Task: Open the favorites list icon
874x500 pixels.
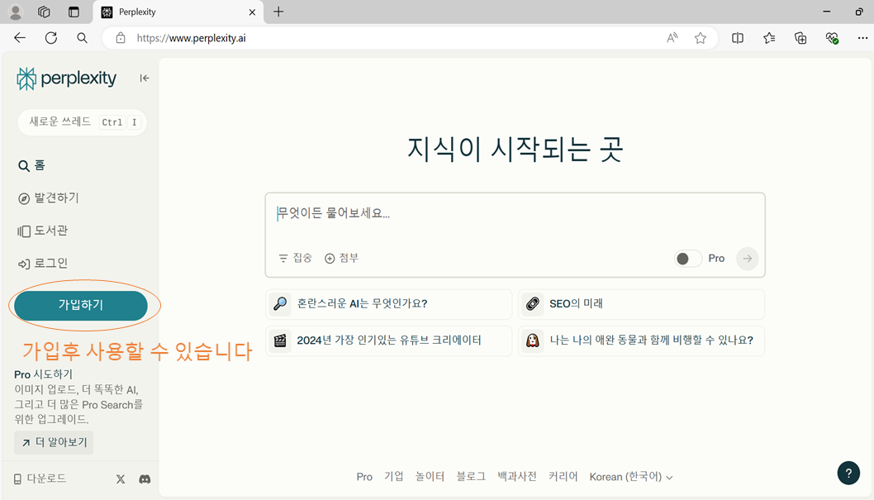Action: [x=769, y=38]
